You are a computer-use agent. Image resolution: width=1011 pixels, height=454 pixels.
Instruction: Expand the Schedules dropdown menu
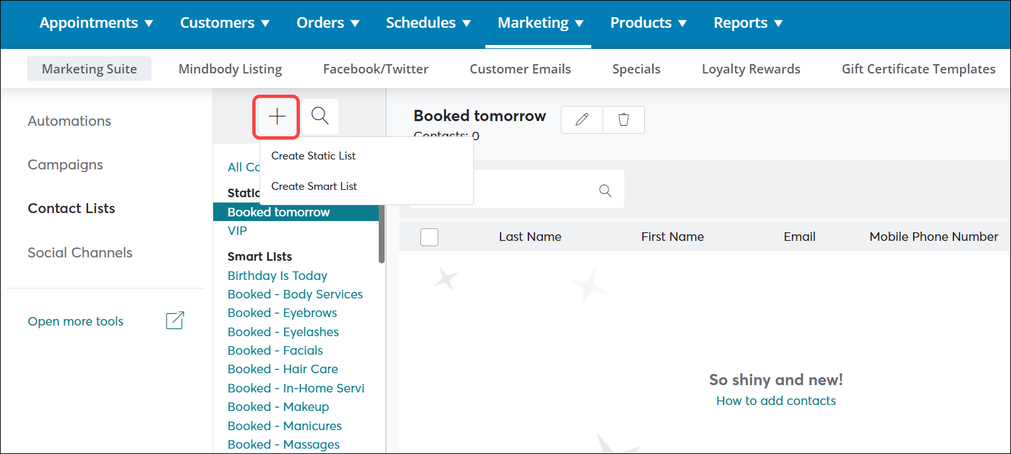(x=428, y=23)
